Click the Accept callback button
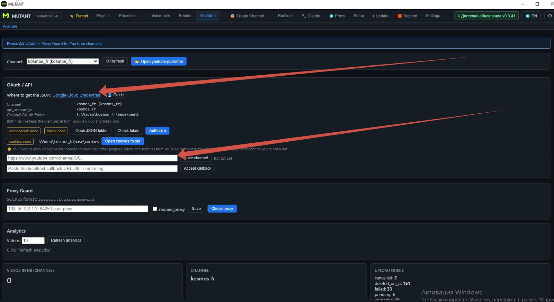This screenshot has height=302, width=554. [197, 168]
